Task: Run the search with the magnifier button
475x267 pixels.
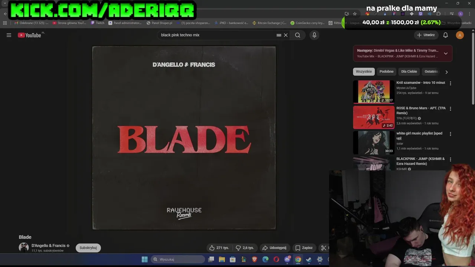Action: (298, 35)
